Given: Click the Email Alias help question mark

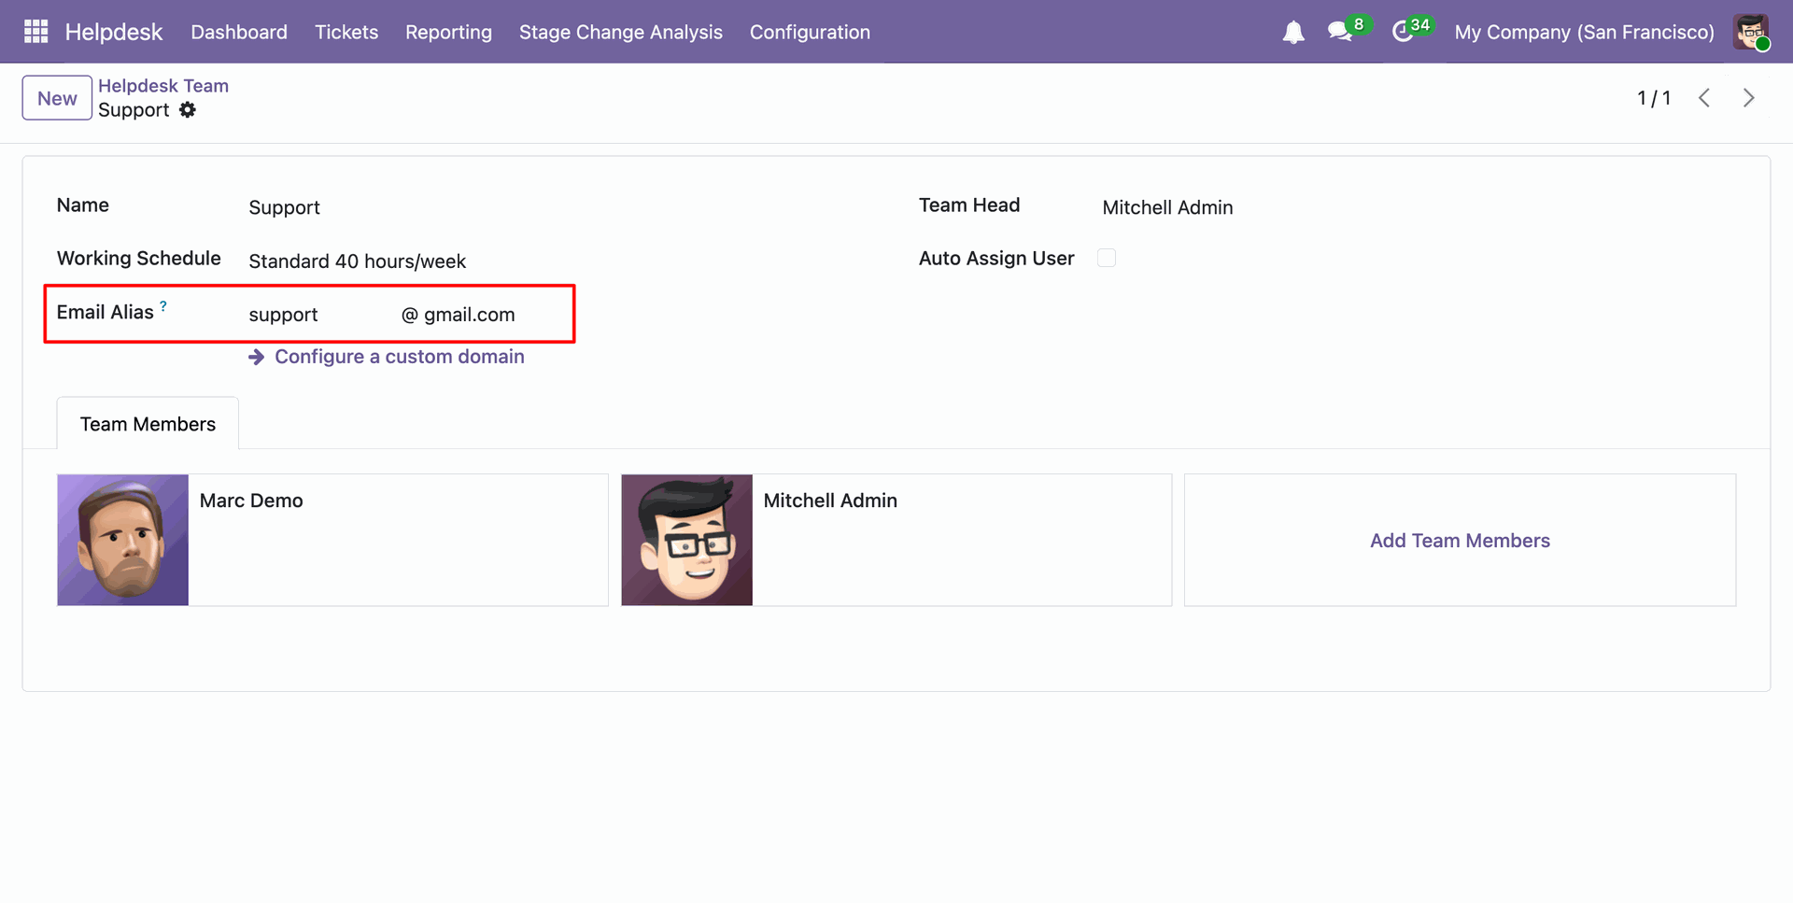Looking at the screenshot, I should click(x=163, y=305).
